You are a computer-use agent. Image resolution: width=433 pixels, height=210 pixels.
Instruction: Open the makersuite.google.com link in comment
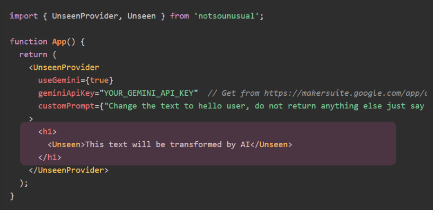pos(345,94)
